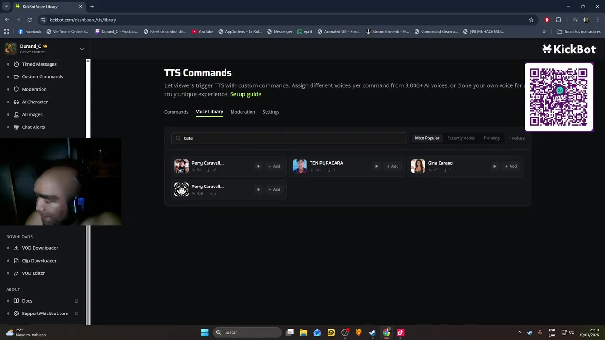Show hidden system tray icons
Screen dimensions: 605x340
(520, 332)
